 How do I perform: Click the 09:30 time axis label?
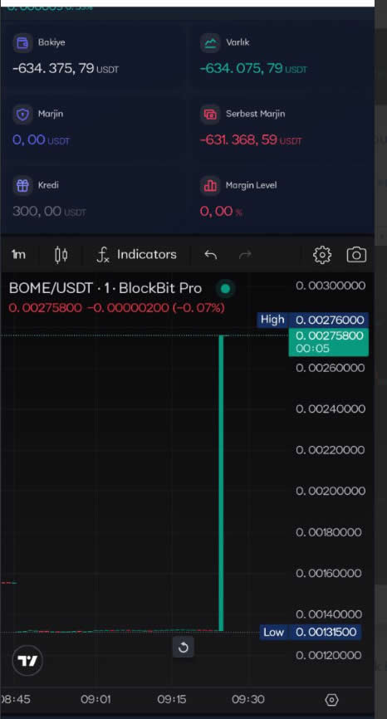click(247, 700)
